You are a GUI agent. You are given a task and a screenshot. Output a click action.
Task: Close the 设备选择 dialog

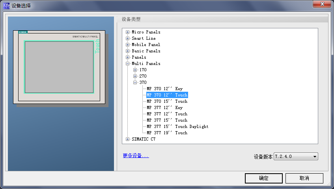[x=322, y=4]
